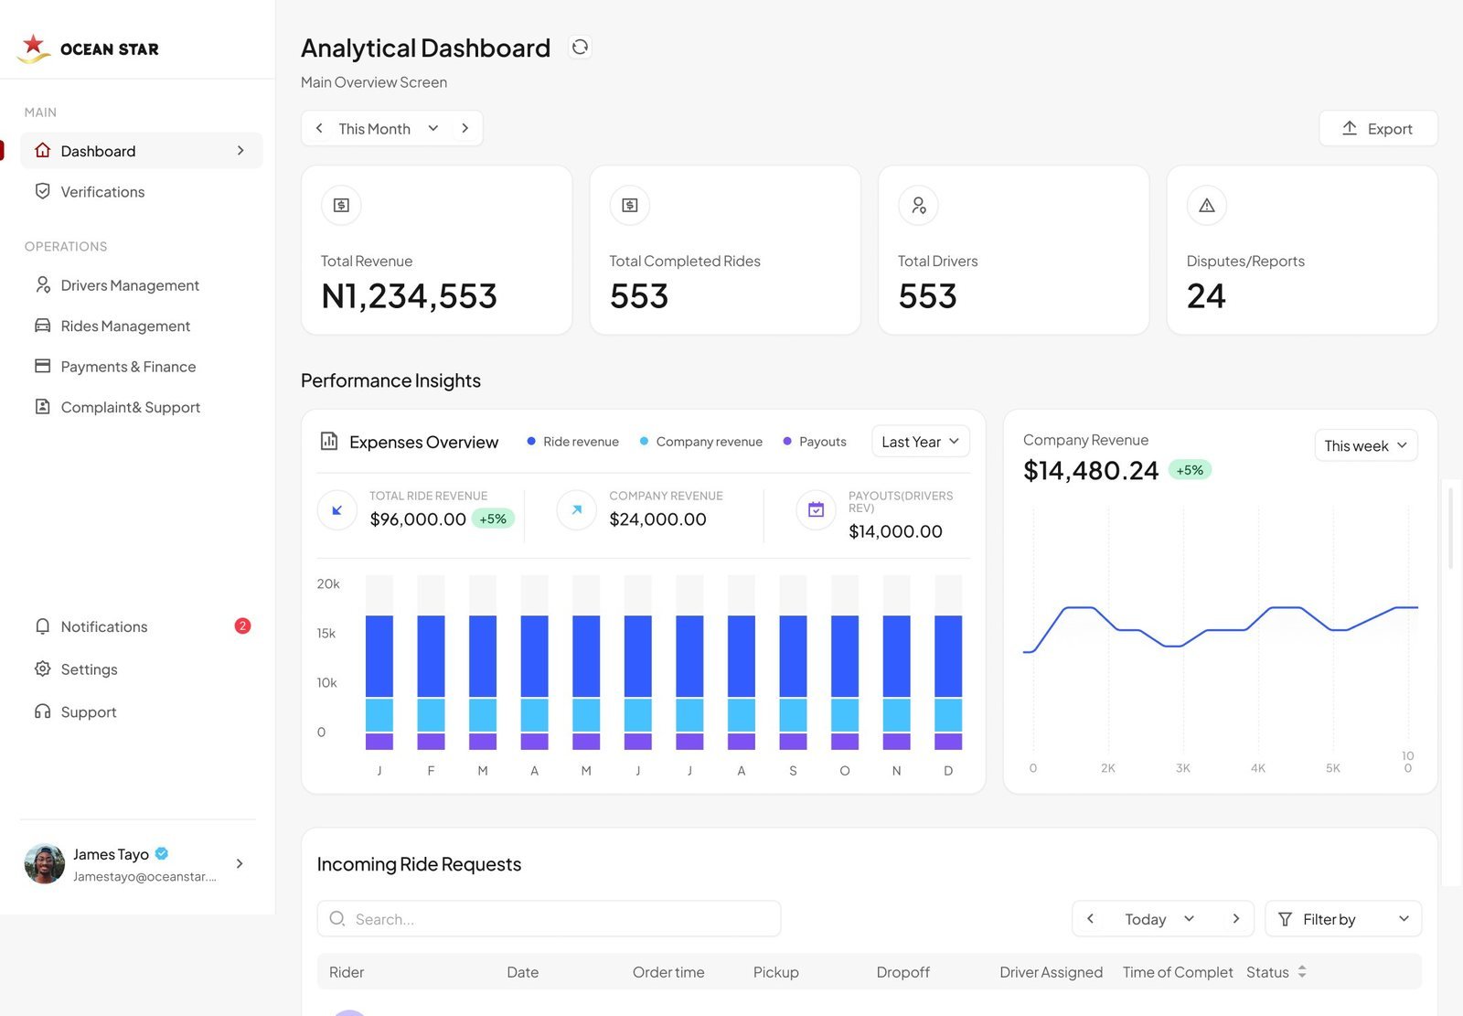Go to previous day in requests

click(x=1090, y=918)
